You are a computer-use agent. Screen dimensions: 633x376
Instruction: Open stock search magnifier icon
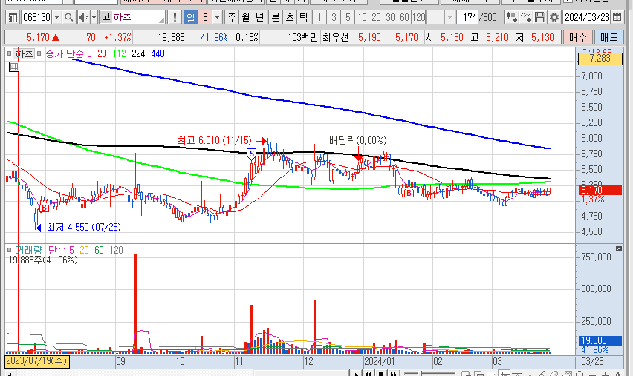(69, 17)
